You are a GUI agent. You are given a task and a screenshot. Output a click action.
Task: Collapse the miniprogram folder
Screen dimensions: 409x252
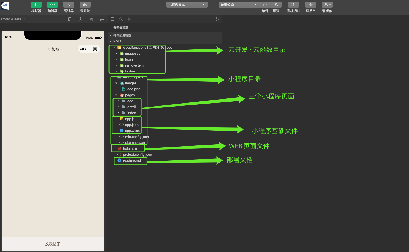[114, 77]
